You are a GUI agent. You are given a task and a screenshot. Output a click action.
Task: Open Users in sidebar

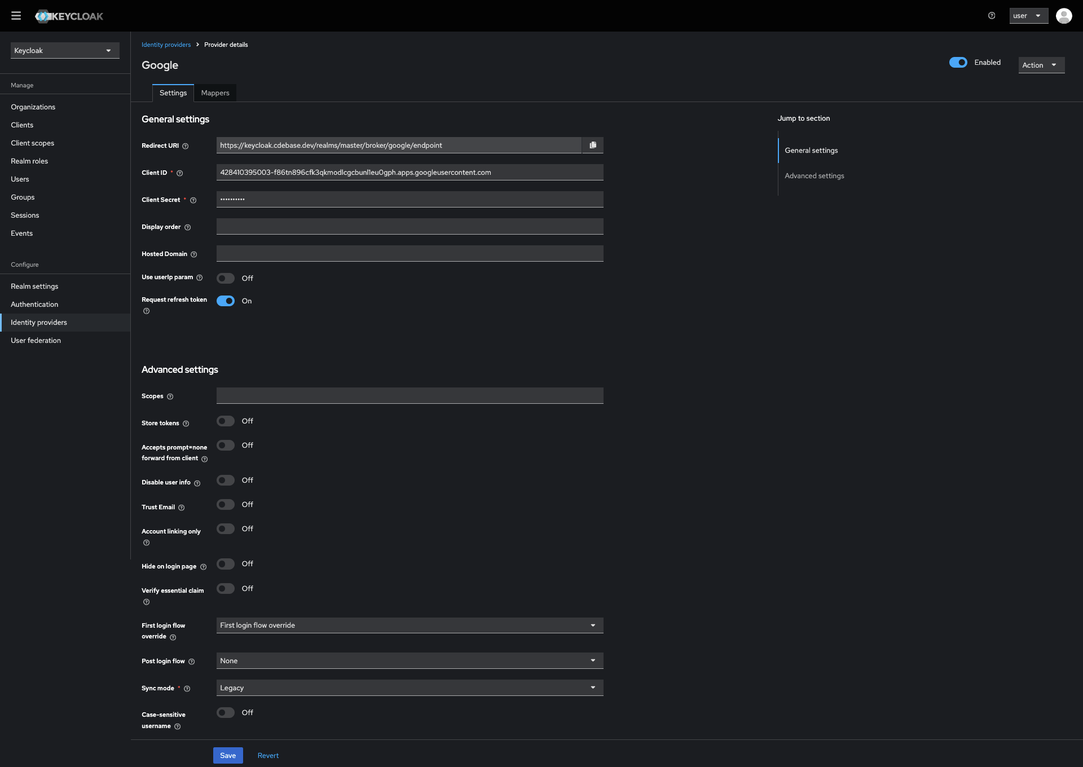tap(65, 179)
